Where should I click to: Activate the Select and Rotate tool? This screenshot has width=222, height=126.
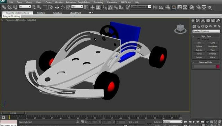coord(62,7)
